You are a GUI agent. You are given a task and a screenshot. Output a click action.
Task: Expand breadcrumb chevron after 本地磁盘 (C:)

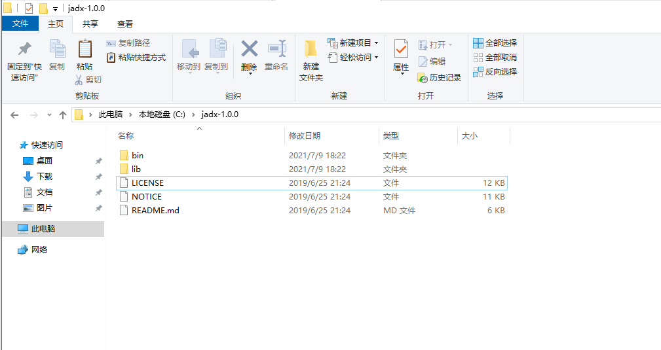pos(193,114)
